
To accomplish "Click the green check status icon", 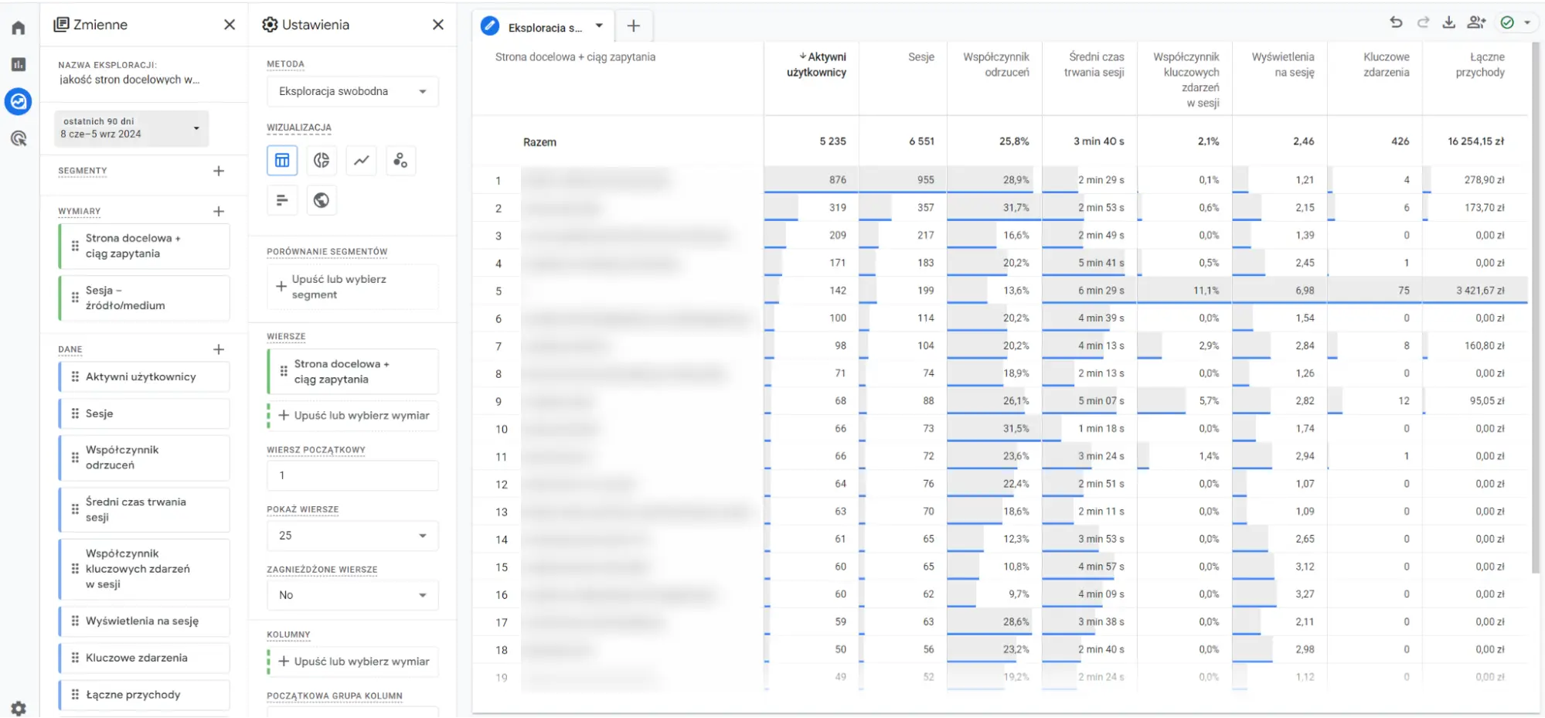I will tap(1507, 22).
